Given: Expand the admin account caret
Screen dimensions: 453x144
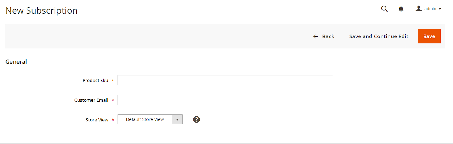Looking at the screenshot, I should click(440, 9).
